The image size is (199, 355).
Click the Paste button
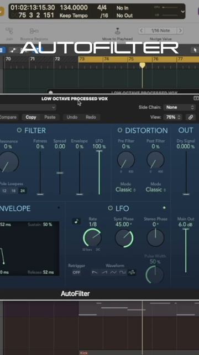click(x=50, y=117)
